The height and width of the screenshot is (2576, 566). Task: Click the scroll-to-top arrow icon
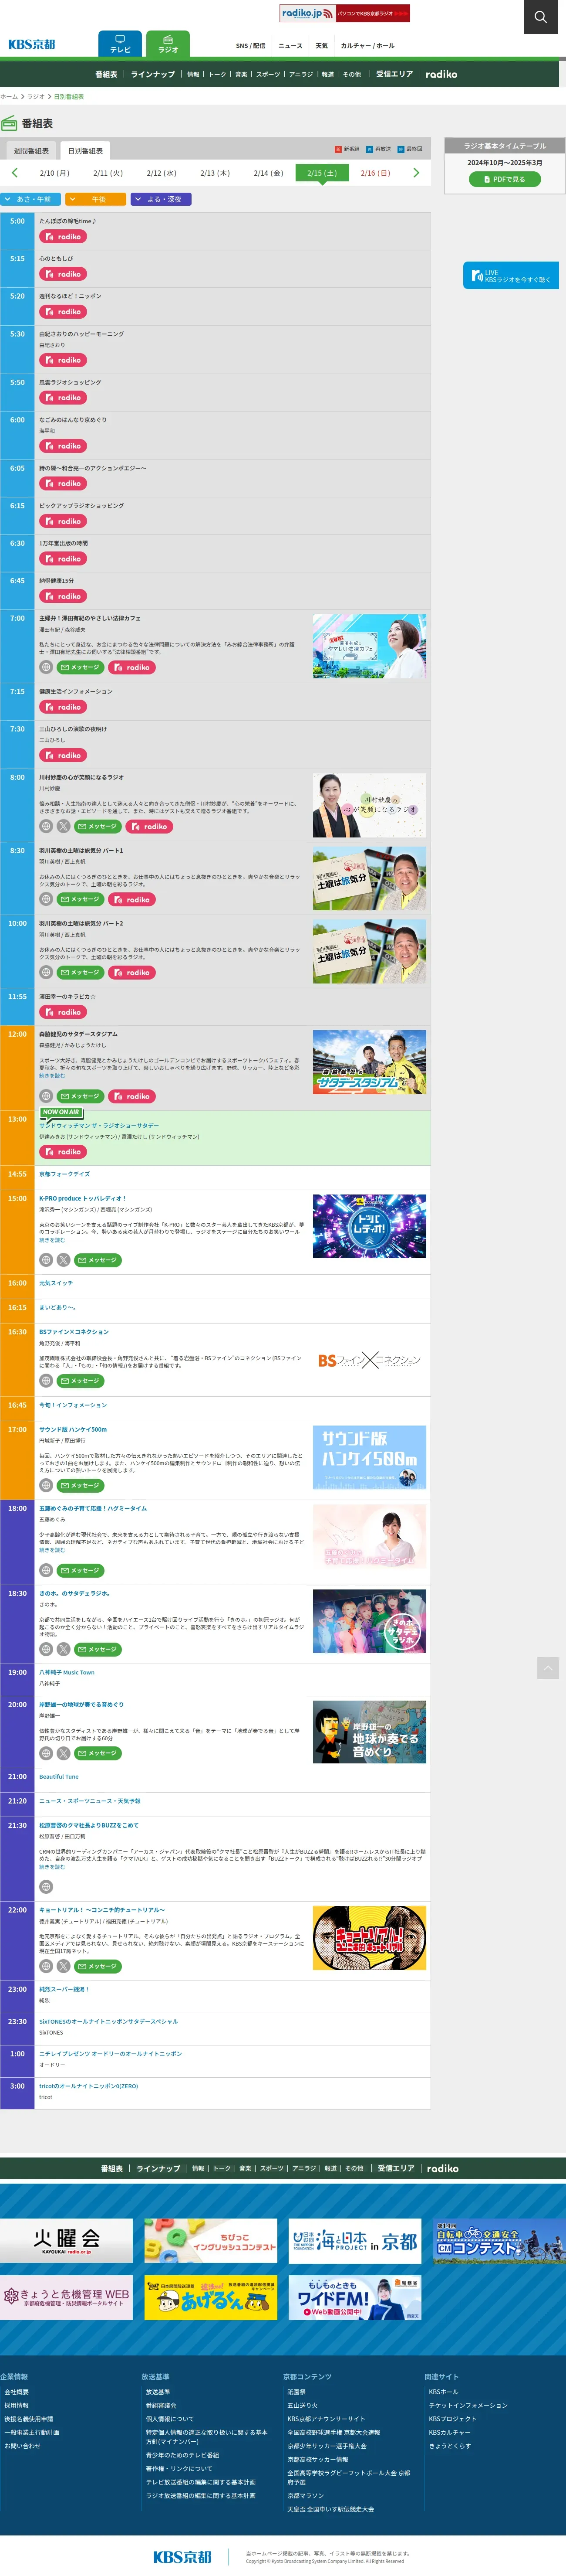(x=548, y=1668)
